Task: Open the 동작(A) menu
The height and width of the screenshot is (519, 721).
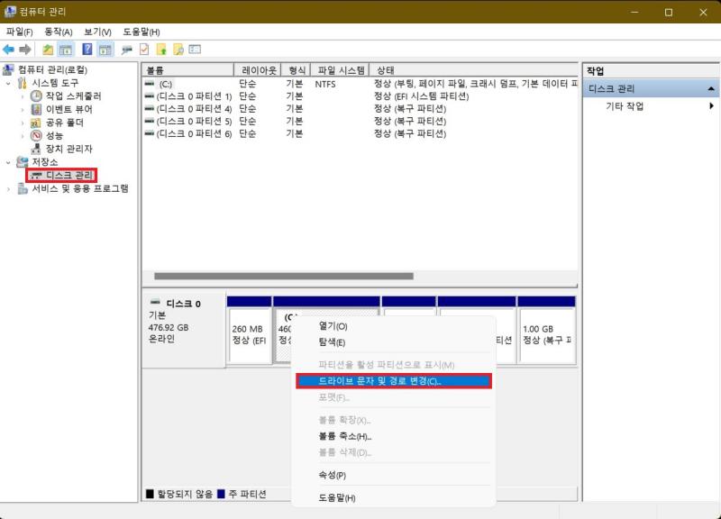Action: [x=59, y=32]
